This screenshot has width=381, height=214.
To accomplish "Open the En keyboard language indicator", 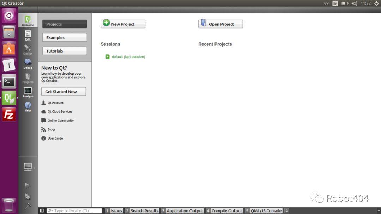I will (335, 4).
